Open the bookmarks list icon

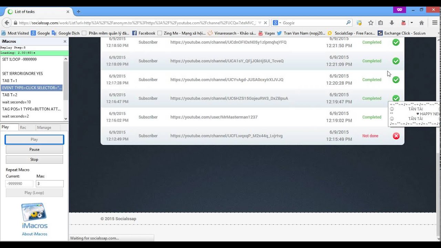coord(381,23)
